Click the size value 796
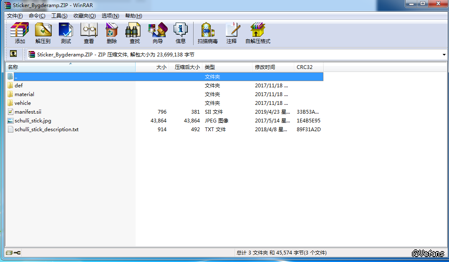The width and height of the screenshot is (449, 262). pos(162,112)
